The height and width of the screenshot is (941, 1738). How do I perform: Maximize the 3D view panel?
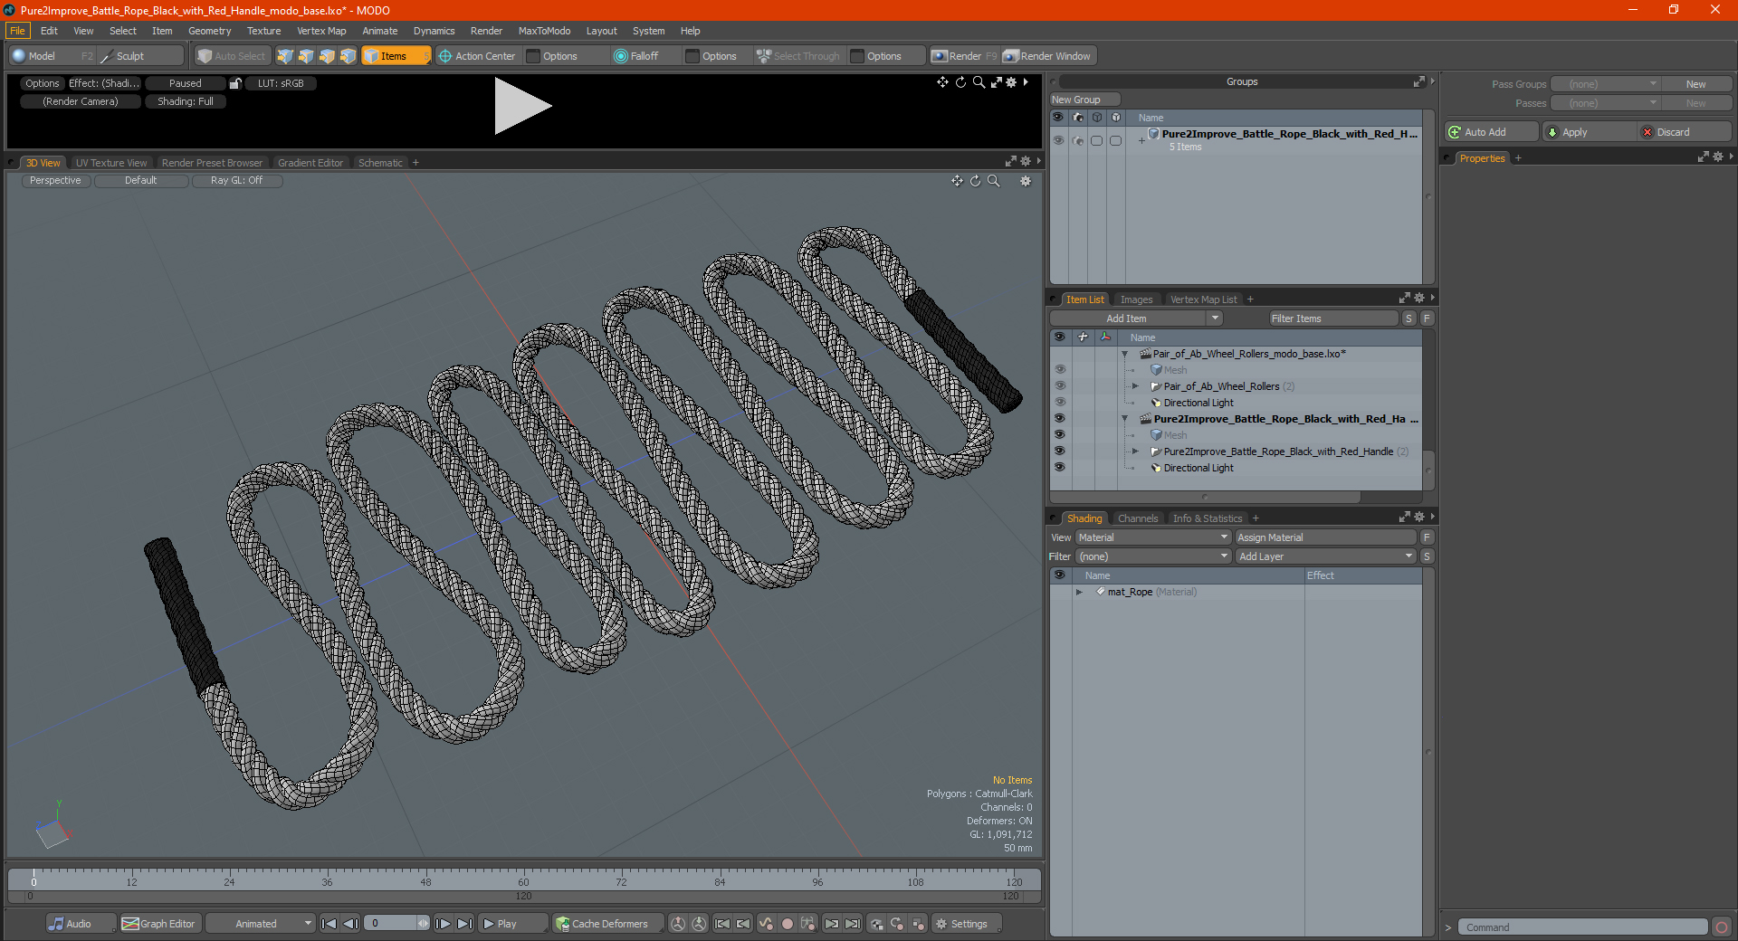[1010, 162]
